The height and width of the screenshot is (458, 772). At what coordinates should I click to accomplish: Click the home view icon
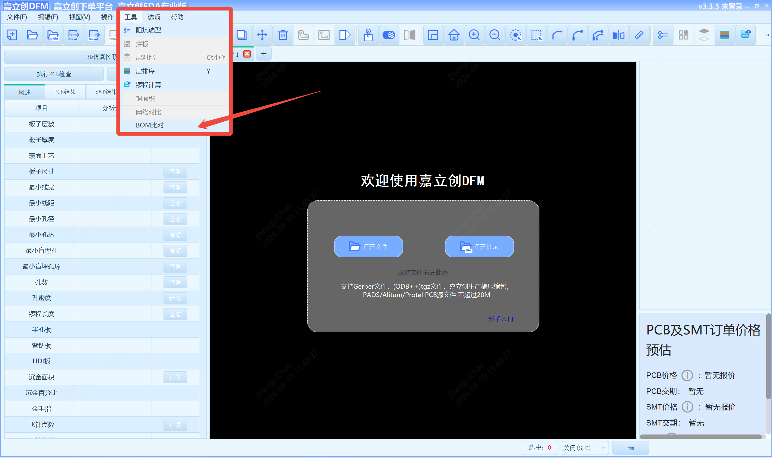(x=454, y=35)
